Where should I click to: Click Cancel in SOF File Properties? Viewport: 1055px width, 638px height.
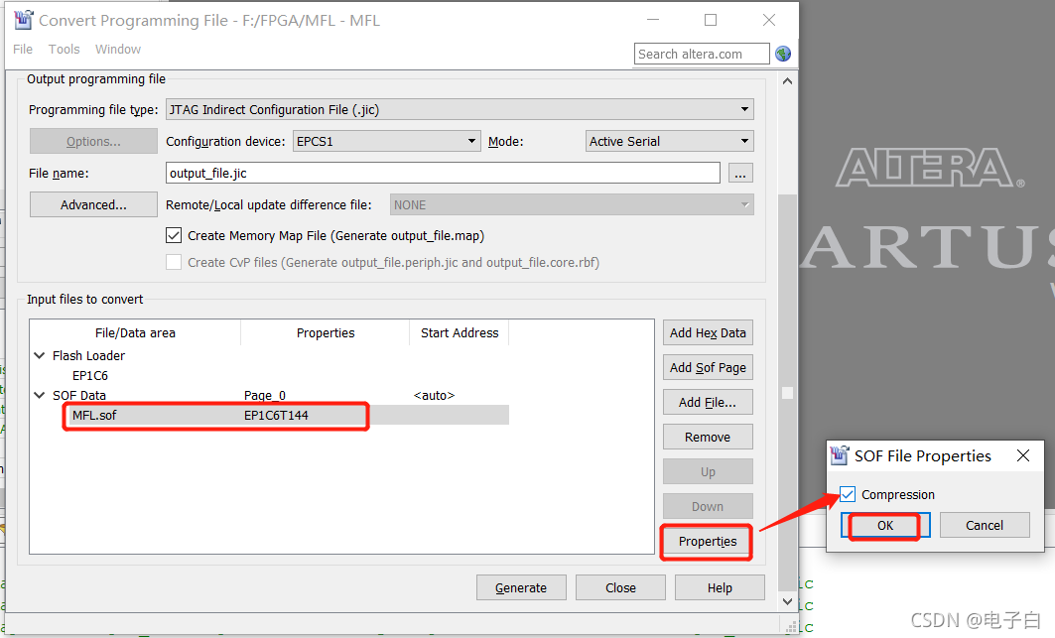[985, 526]
